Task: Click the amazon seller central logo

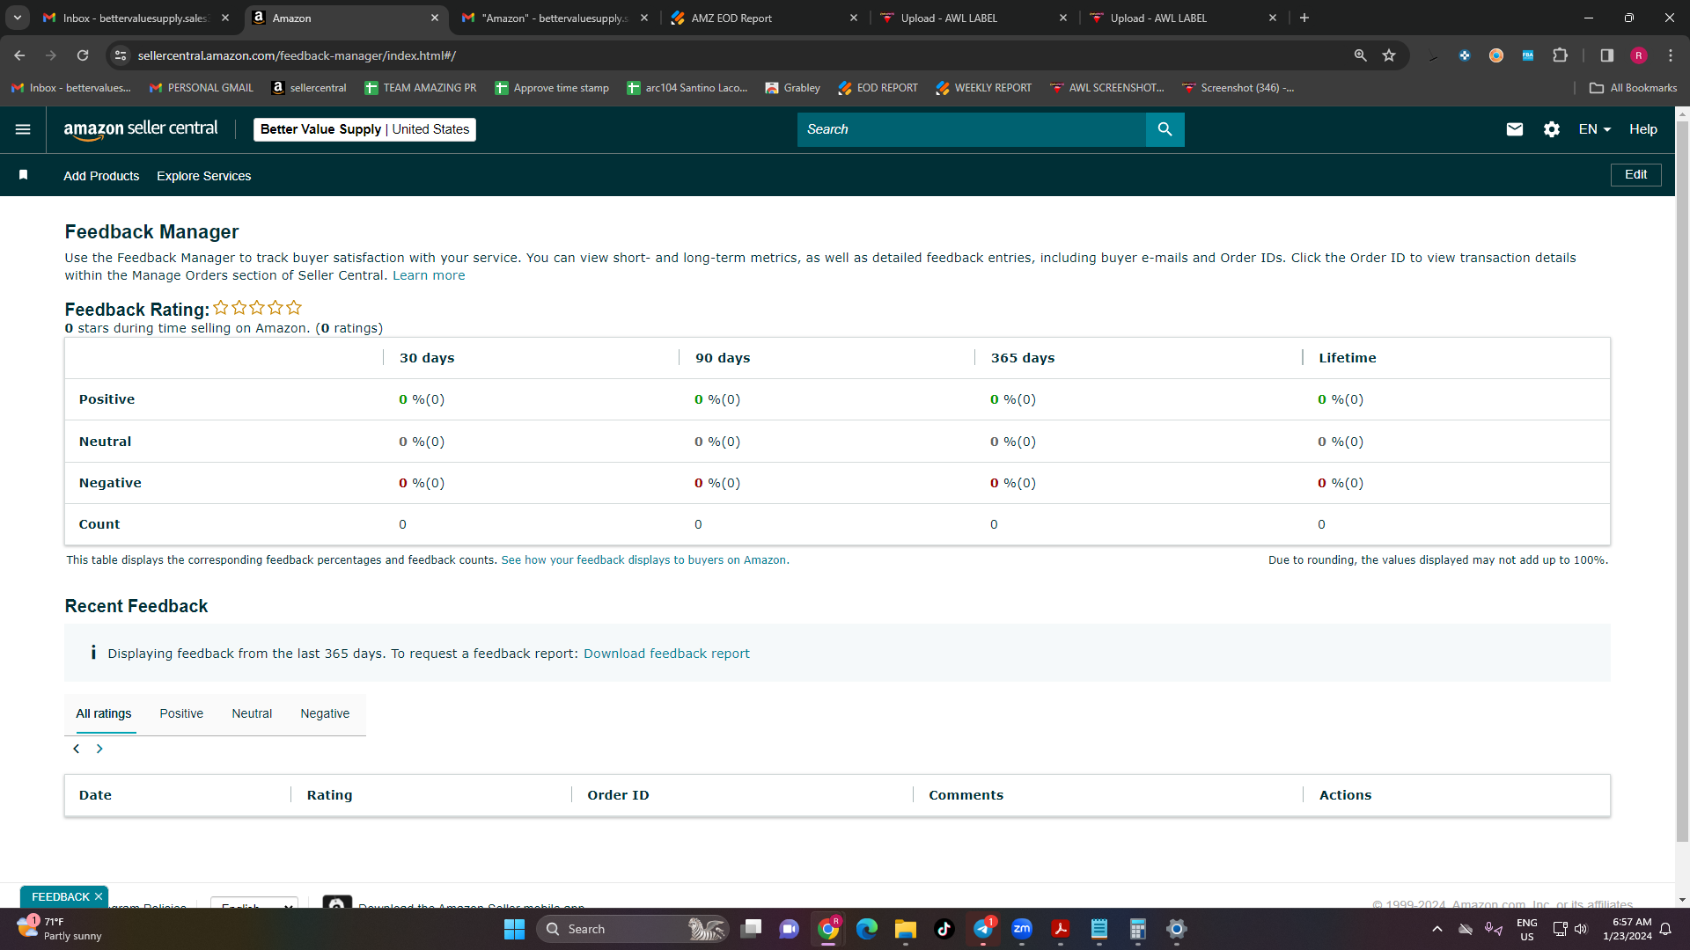Action: (x=141, y=129)
